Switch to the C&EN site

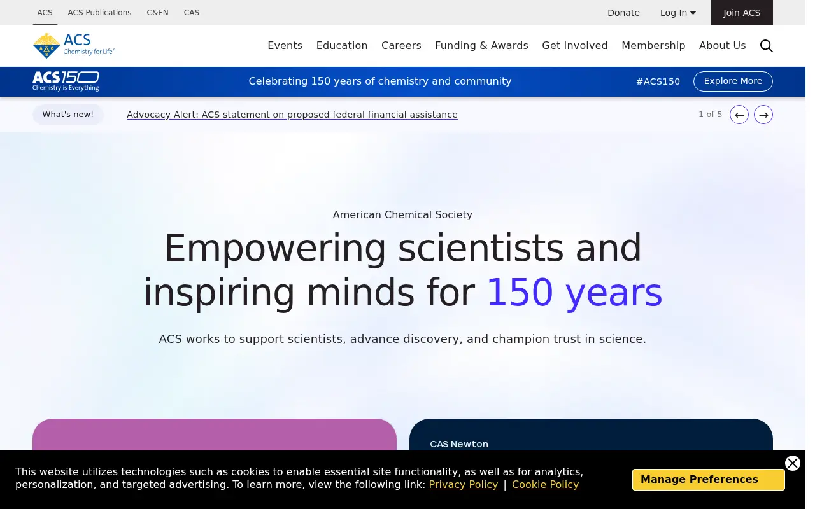click(157, 13)
